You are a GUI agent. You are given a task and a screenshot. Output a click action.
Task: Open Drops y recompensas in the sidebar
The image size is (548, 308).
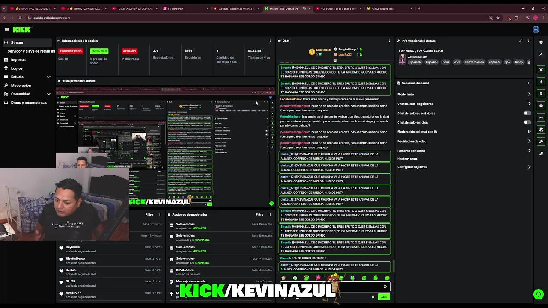[x=29, y=102]
